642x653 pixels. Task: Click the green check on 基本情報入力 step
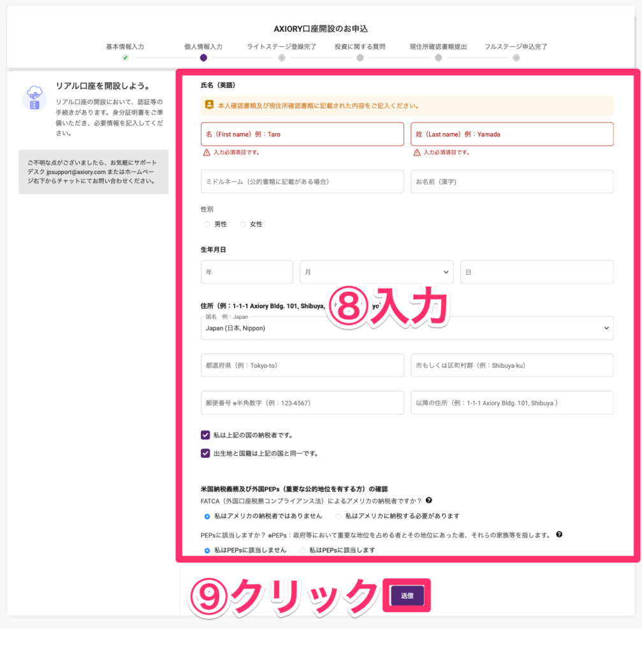pyautogui.click(x=126, y=58)
